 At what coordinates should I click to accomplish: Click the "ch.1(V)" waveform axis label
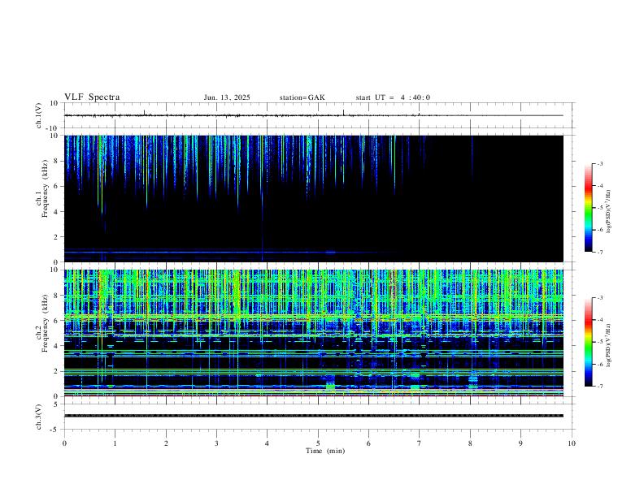39,115
